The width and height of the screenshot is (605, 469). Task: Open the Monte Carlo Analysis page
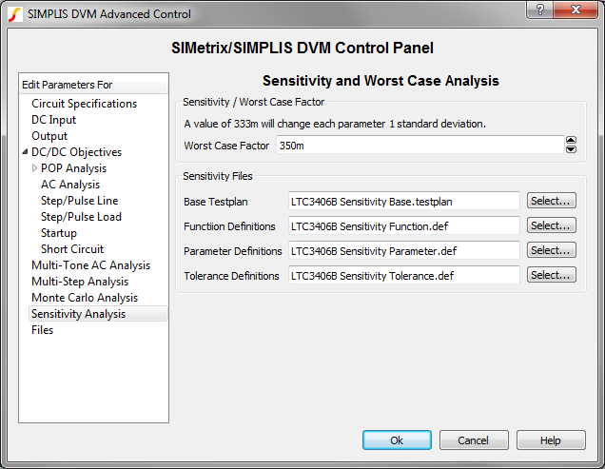pyautogui.click(x=84, y=298)
